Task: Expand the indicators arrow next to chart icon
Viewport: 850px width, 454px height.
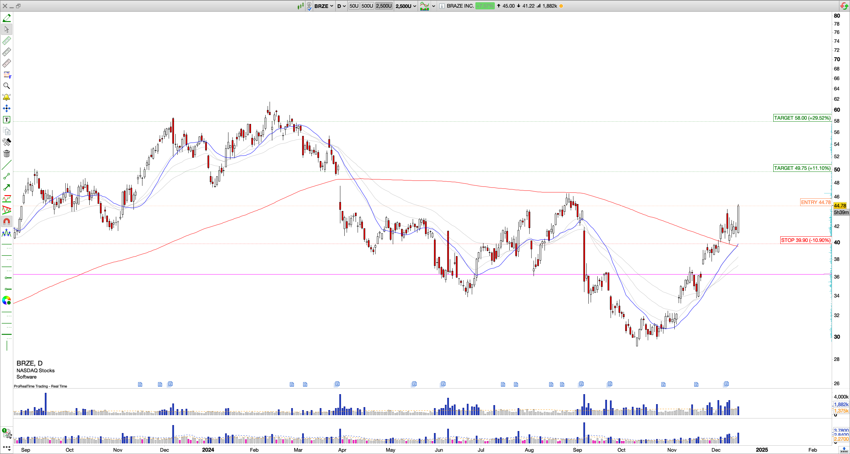Action: click(433, 6)
